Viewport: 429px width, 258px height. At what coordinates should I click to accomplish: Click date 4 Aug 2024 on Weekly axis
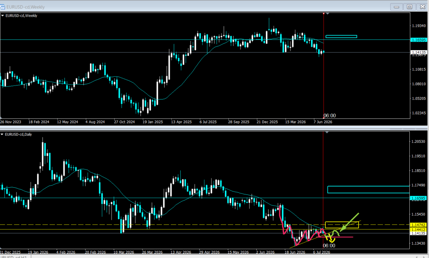point(95,122)
